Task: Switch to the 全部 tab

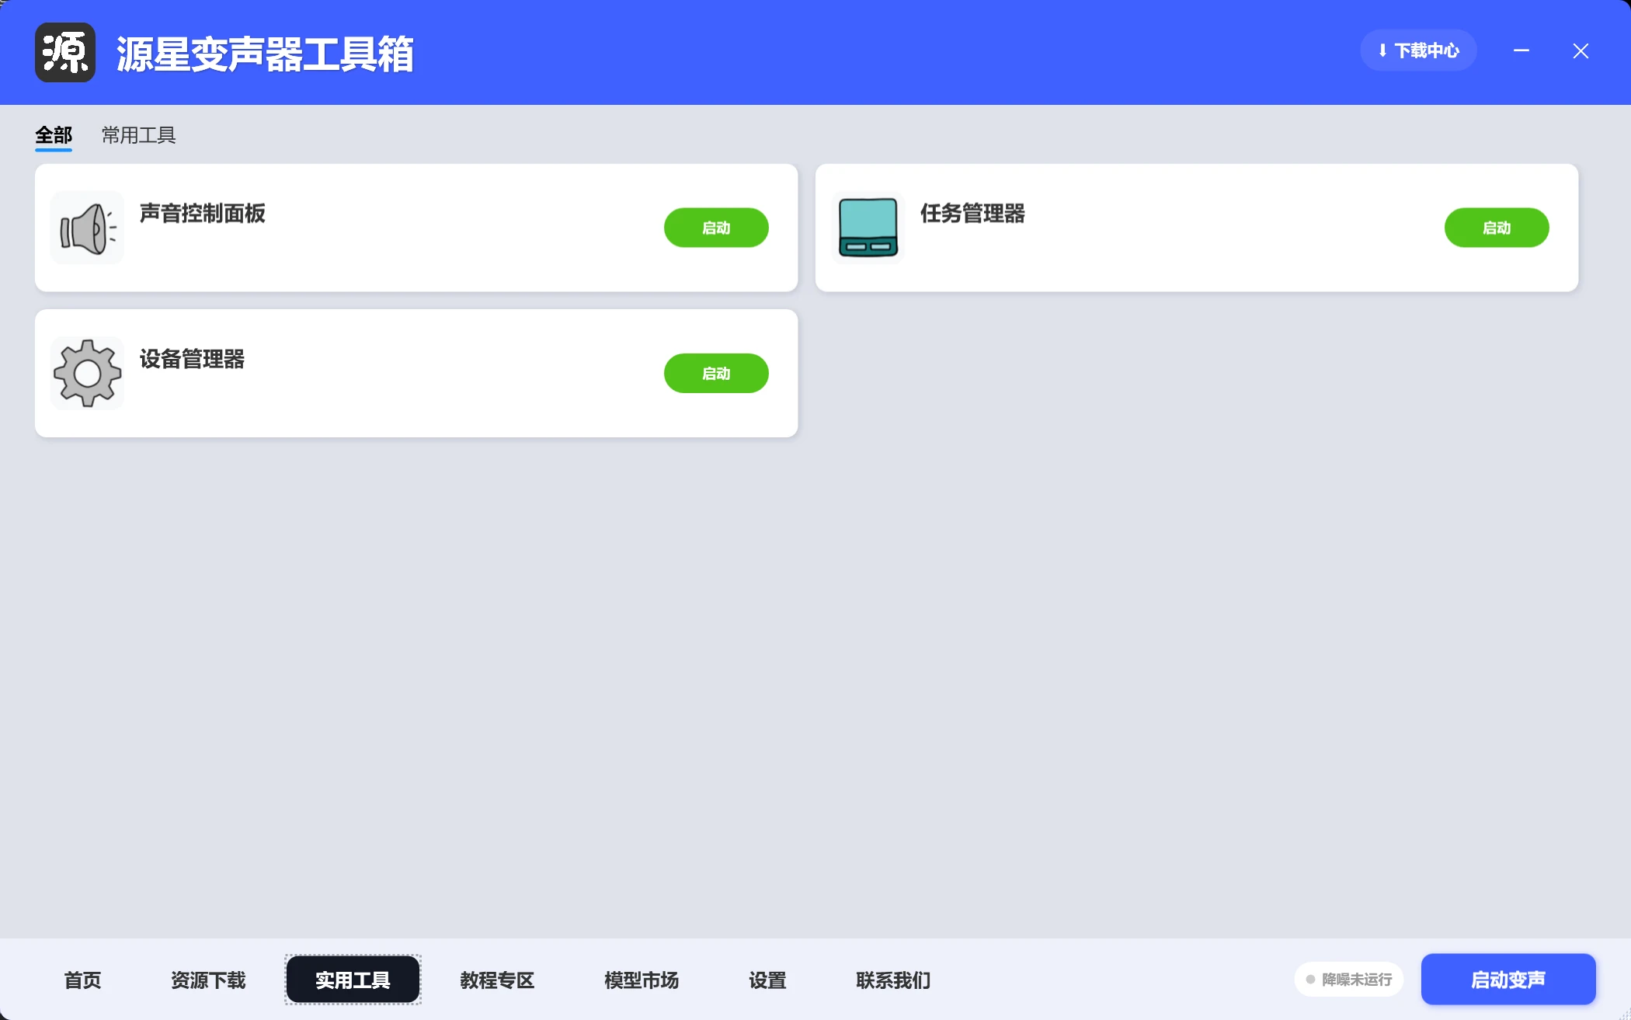Action: [53, 134]
